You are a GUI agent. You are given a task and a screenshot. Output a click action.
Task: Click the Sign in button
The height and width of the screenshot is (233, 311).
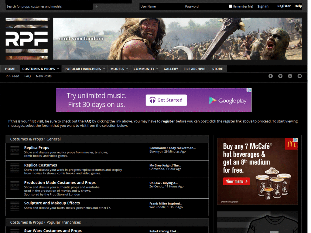click(263, 6)
